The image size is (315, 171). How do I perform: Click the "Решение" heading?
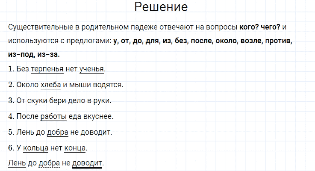161,7
